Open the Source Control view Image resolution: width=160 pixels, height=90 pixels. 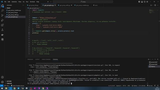(x=2, y=15)
